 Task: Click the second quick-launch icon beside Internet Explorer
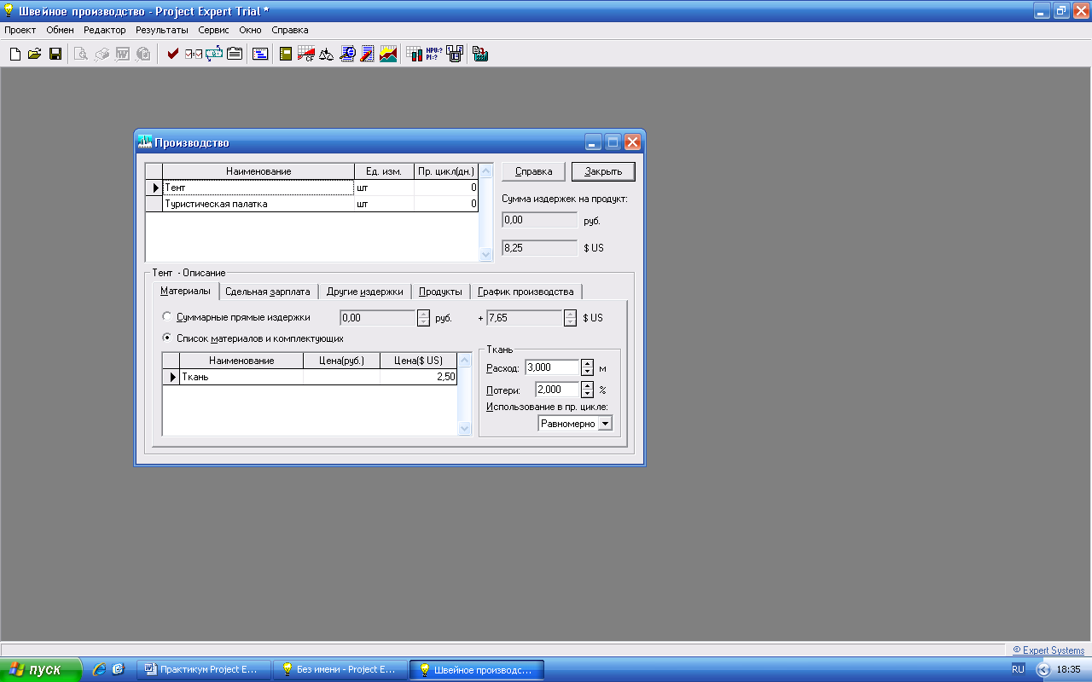click(119, 669)
